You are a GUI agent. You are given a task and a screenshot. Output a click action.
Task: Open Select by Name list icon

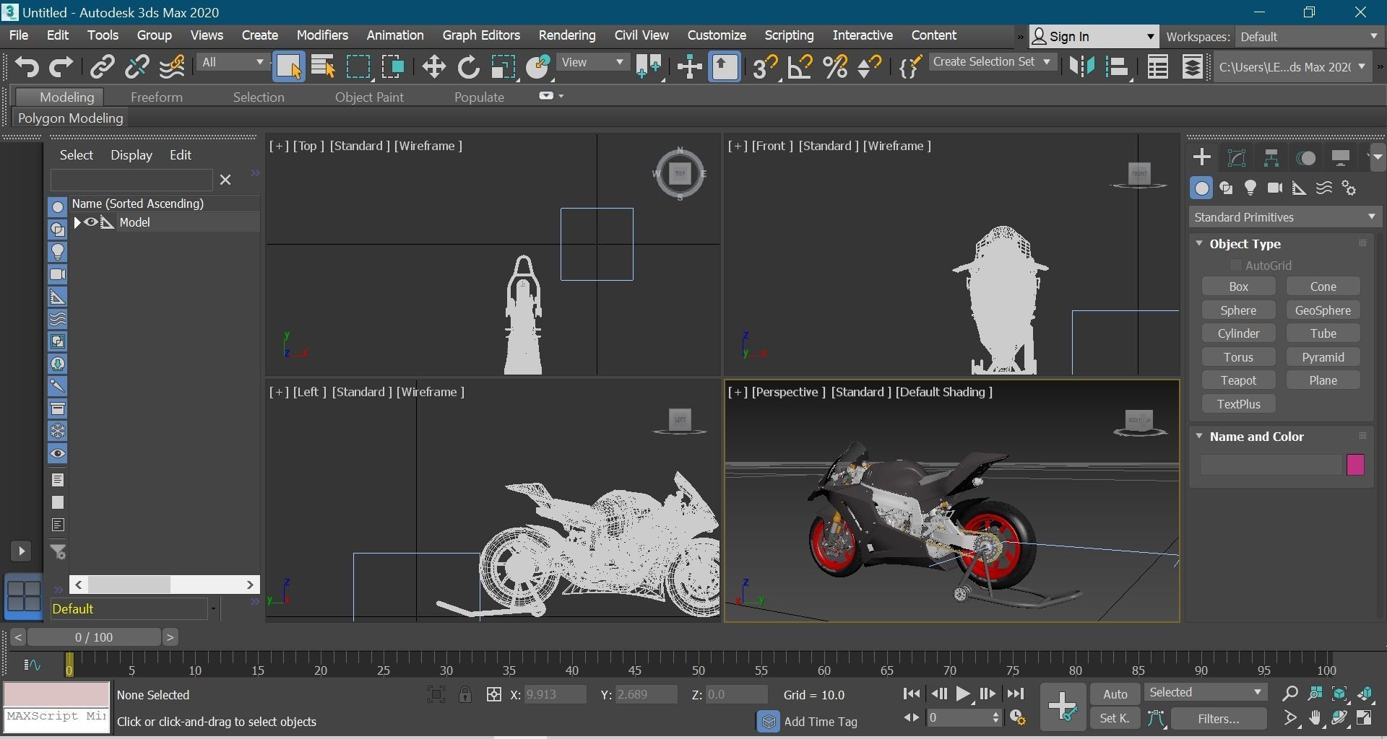tap(323, 67)
